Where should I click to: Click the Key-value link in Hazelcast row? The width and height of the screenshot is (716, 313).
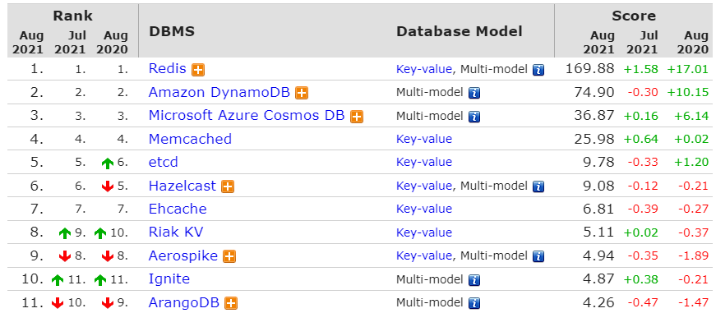(x=423, y=186)
